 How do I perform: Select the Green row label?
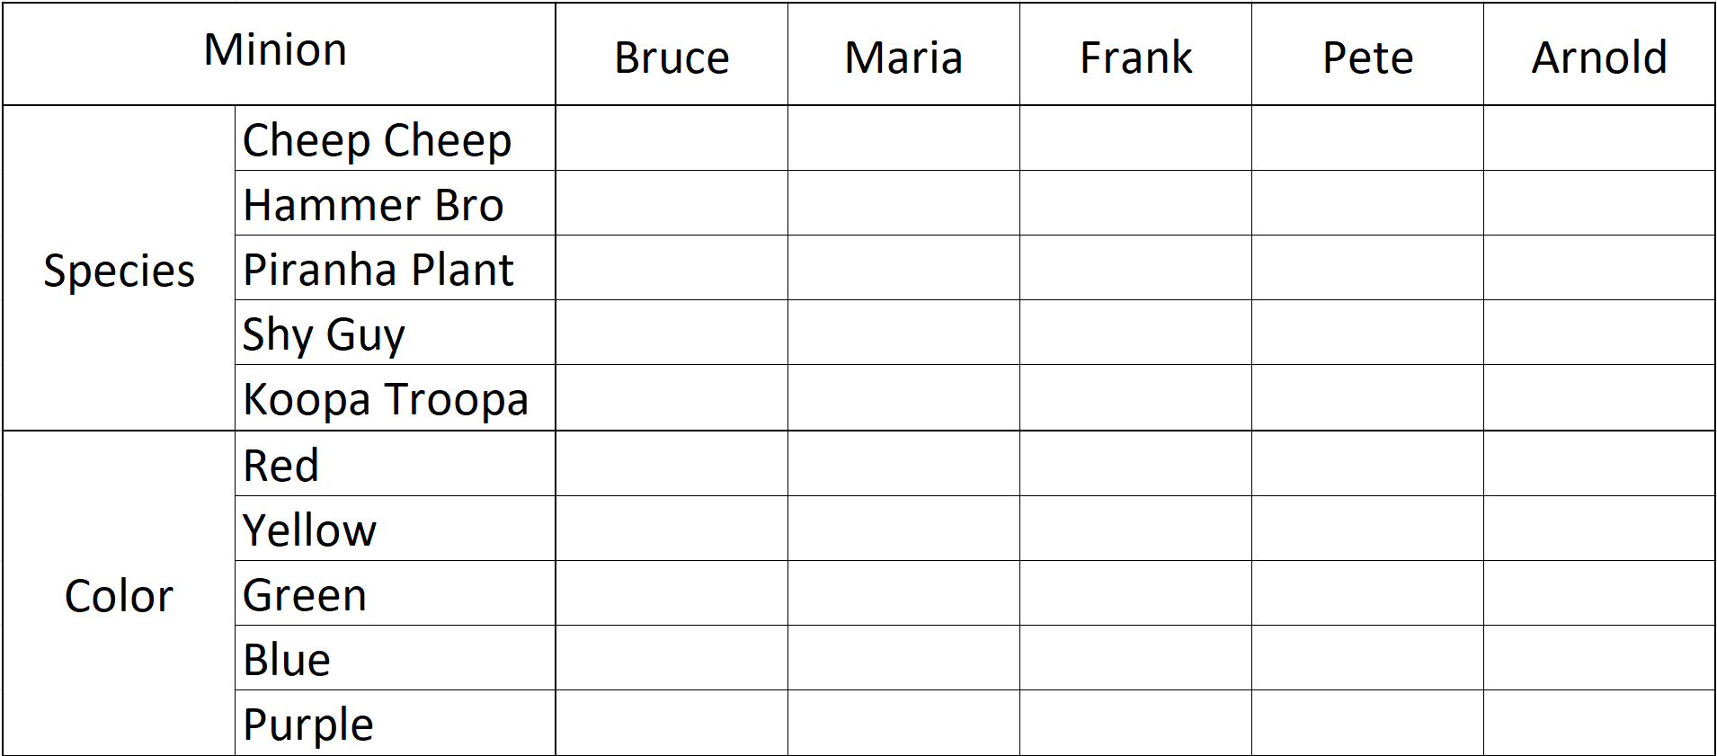tap(305, 594)
